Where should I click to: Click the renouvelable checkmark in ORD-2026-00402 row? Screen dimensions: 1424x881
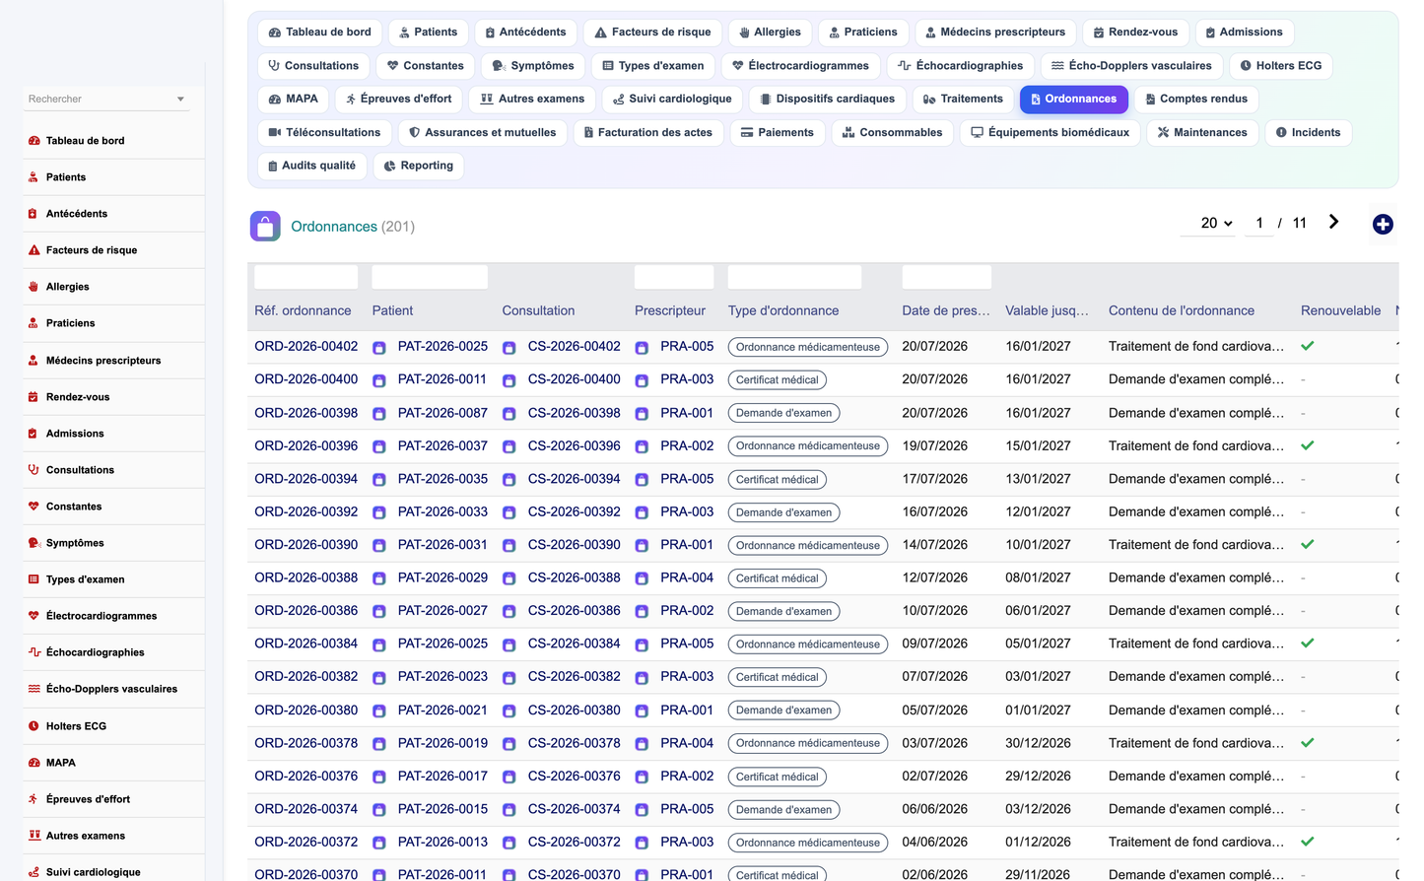pyautogui.click(x=1308, y=346)
